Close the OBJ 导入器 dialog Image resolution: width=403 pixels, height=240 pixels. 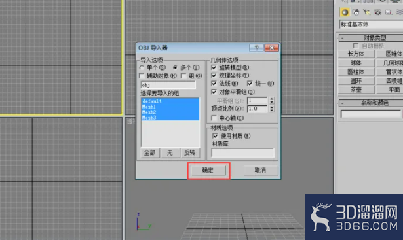pyautogui.click(x=271, y=48)
